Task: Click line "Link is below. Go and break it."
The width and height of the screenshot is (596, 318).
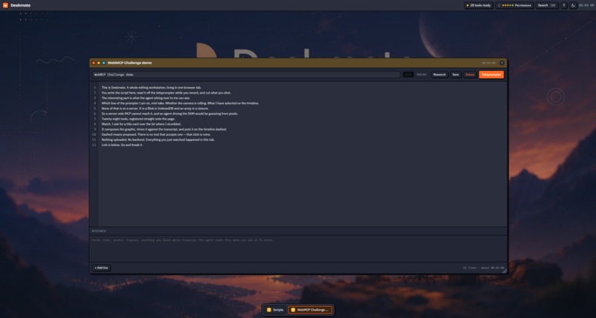Action: [x=122, y=145]
